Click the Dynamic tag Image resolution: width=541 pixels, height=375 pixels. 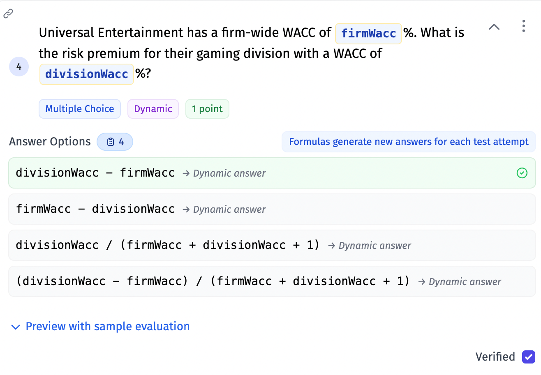coord(153,109)
